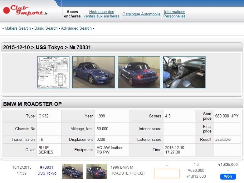
Task: Open the small front car thumbnail in bottom row
Action: coord(72,171)
